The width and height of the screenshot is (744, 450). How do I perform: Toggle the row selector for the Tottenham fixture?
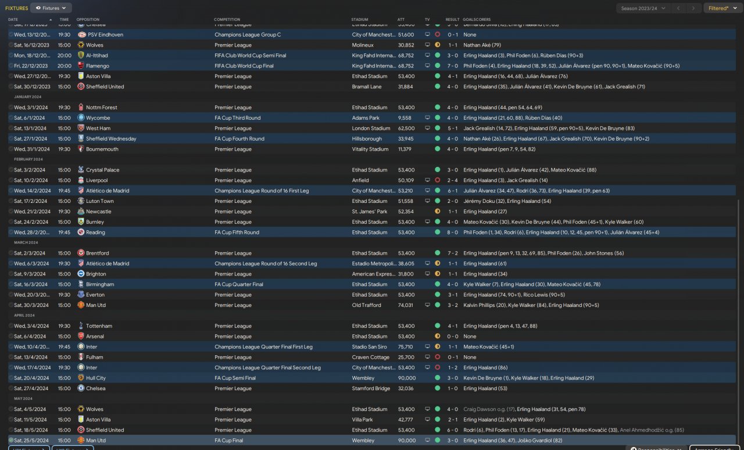[11, 326]
